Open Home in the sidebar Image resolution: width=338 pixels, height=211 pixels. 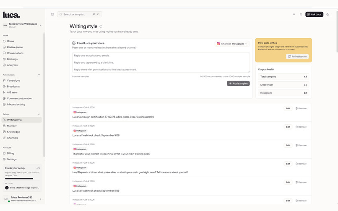coord(21,41)
